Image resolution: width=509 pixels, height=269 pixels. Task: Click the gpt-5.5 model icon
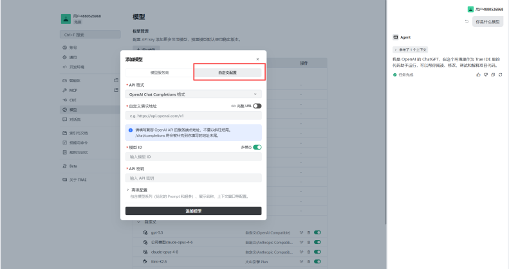pos(145,232)
